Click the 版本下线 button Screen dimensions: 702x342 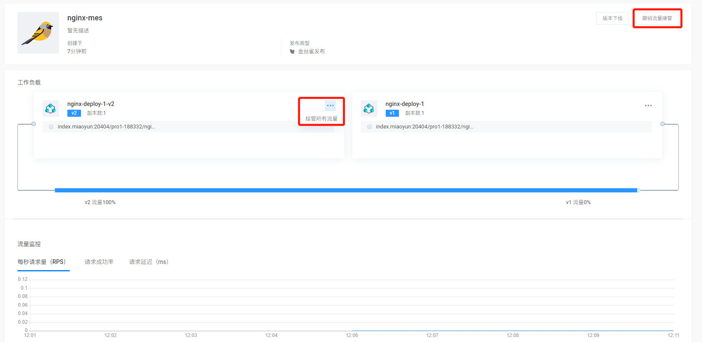point(612,18)
